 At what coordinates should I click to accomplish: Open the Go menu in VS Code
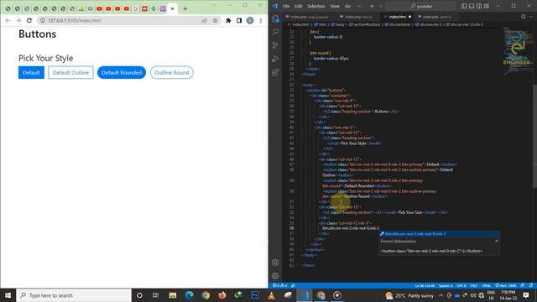347,6
